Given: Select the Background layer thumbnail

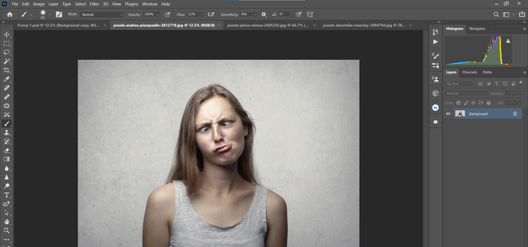Looking at the screenshot, I should click(460, 114).
